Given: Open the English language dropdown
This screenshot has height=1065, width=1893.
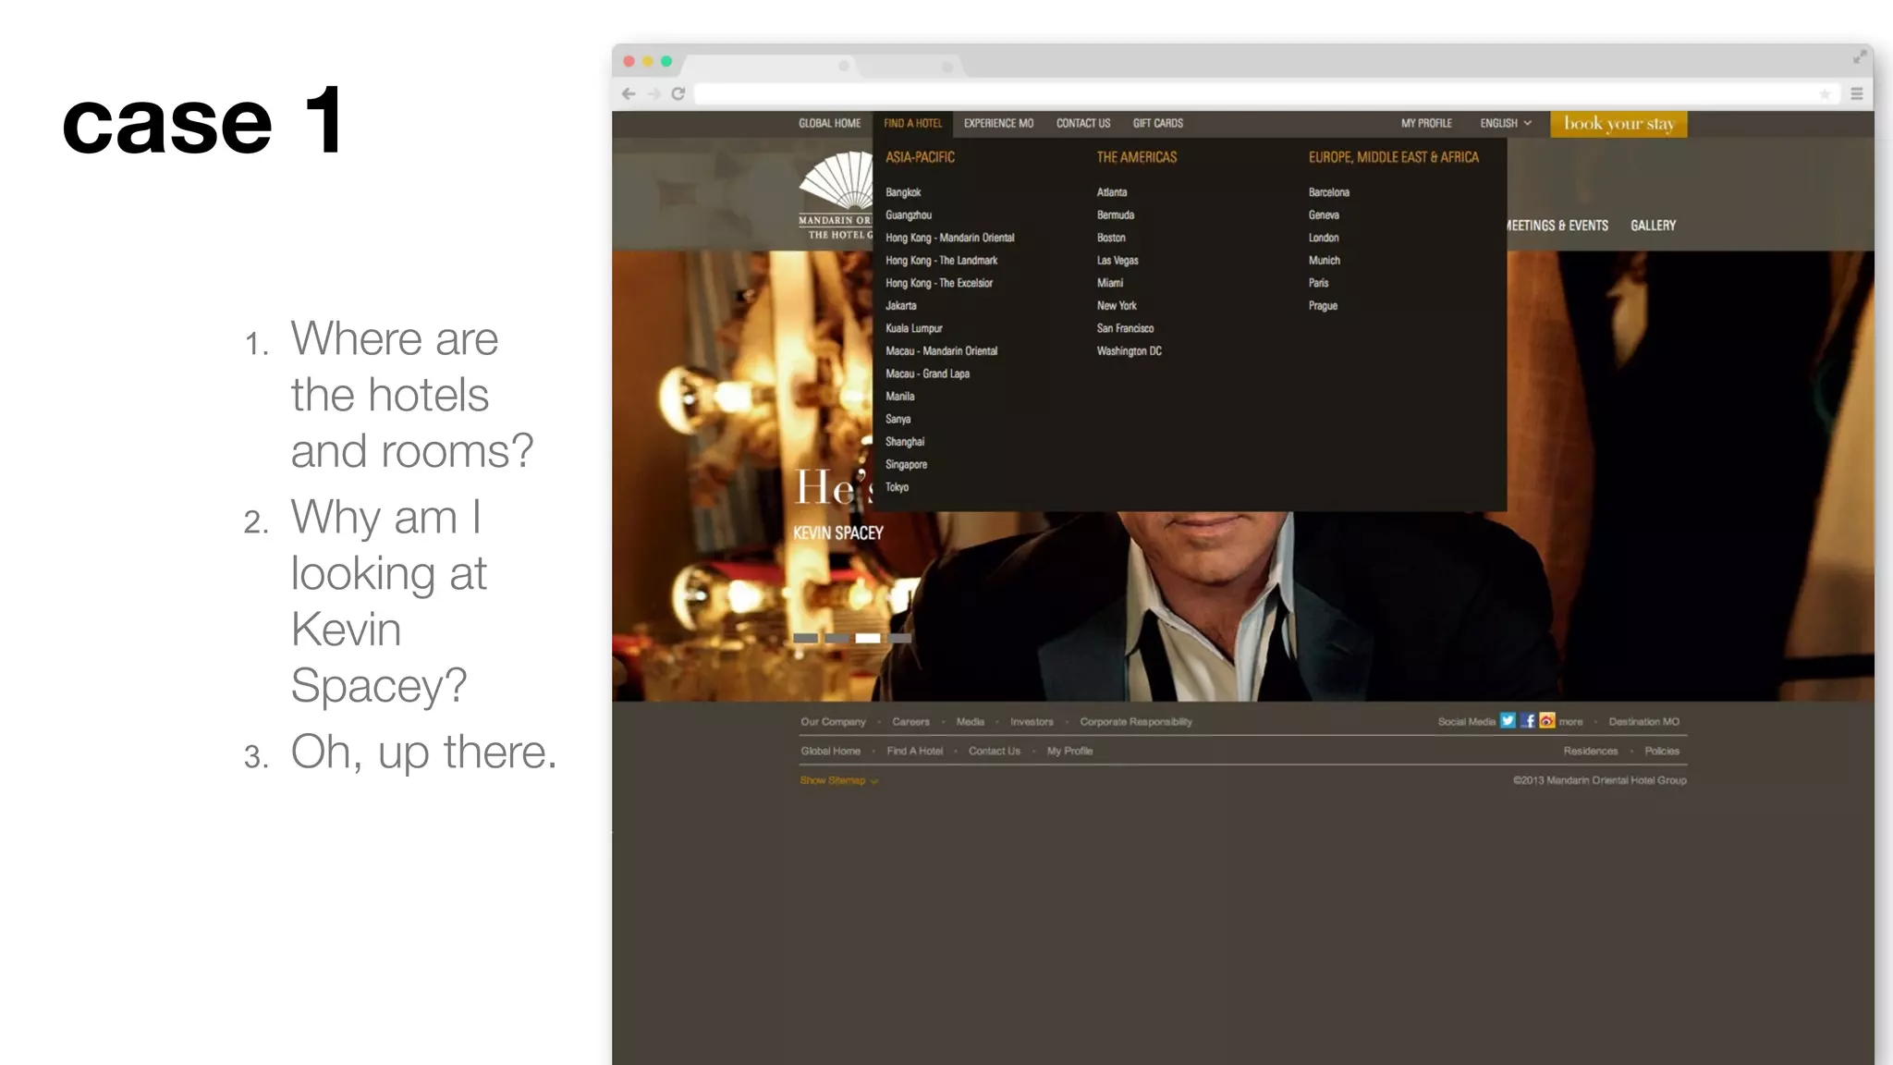Looking at the screenshot, I should coord(1505,123).
